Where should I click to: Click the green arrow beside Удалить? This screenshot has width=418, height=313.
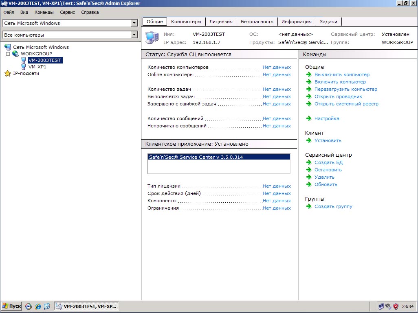point(309,177)
